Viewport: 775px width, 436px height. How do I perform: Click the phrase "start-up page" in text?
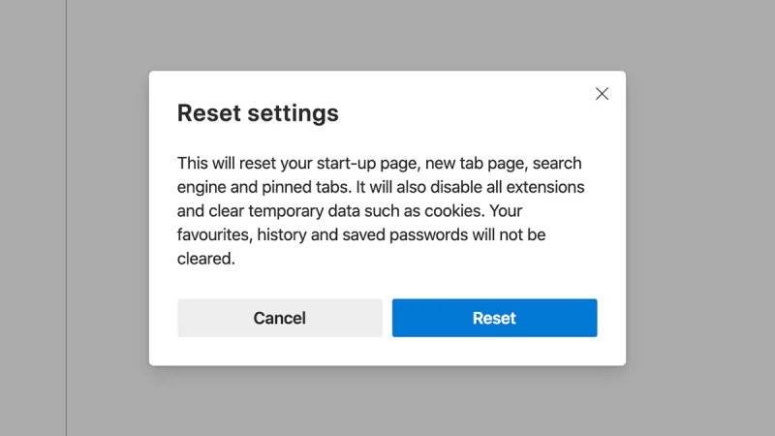[366, 164]
